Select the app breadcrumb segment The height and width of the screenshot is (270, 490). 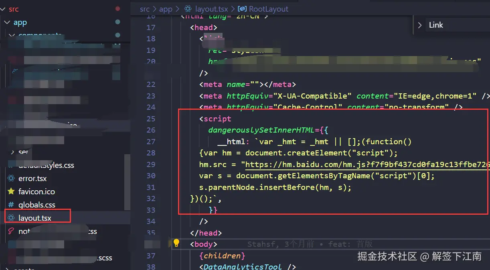166,9
